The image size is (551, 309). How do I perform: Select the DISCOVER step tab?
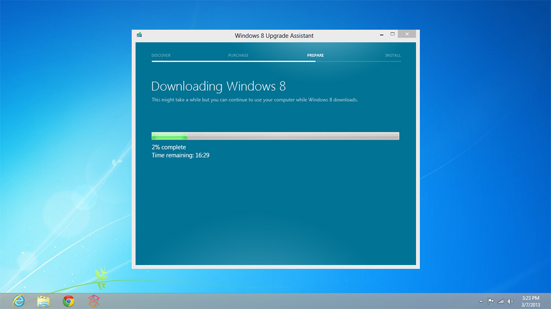[x=161, y=56]
